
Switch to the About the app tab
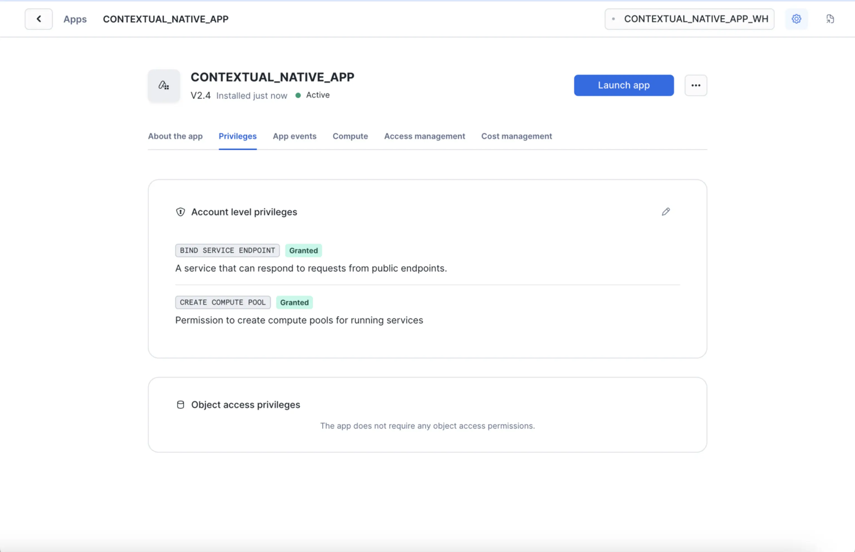(x=175, y=136)
